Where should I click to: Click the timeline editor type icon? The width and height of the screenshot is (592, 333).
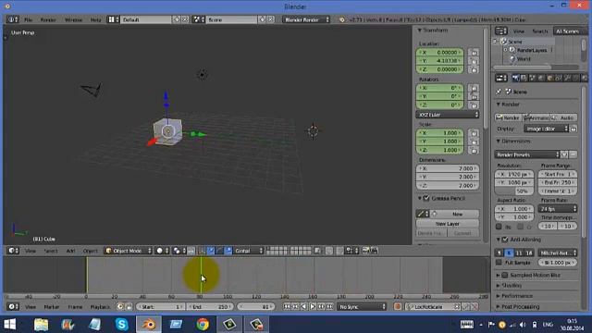13,307
